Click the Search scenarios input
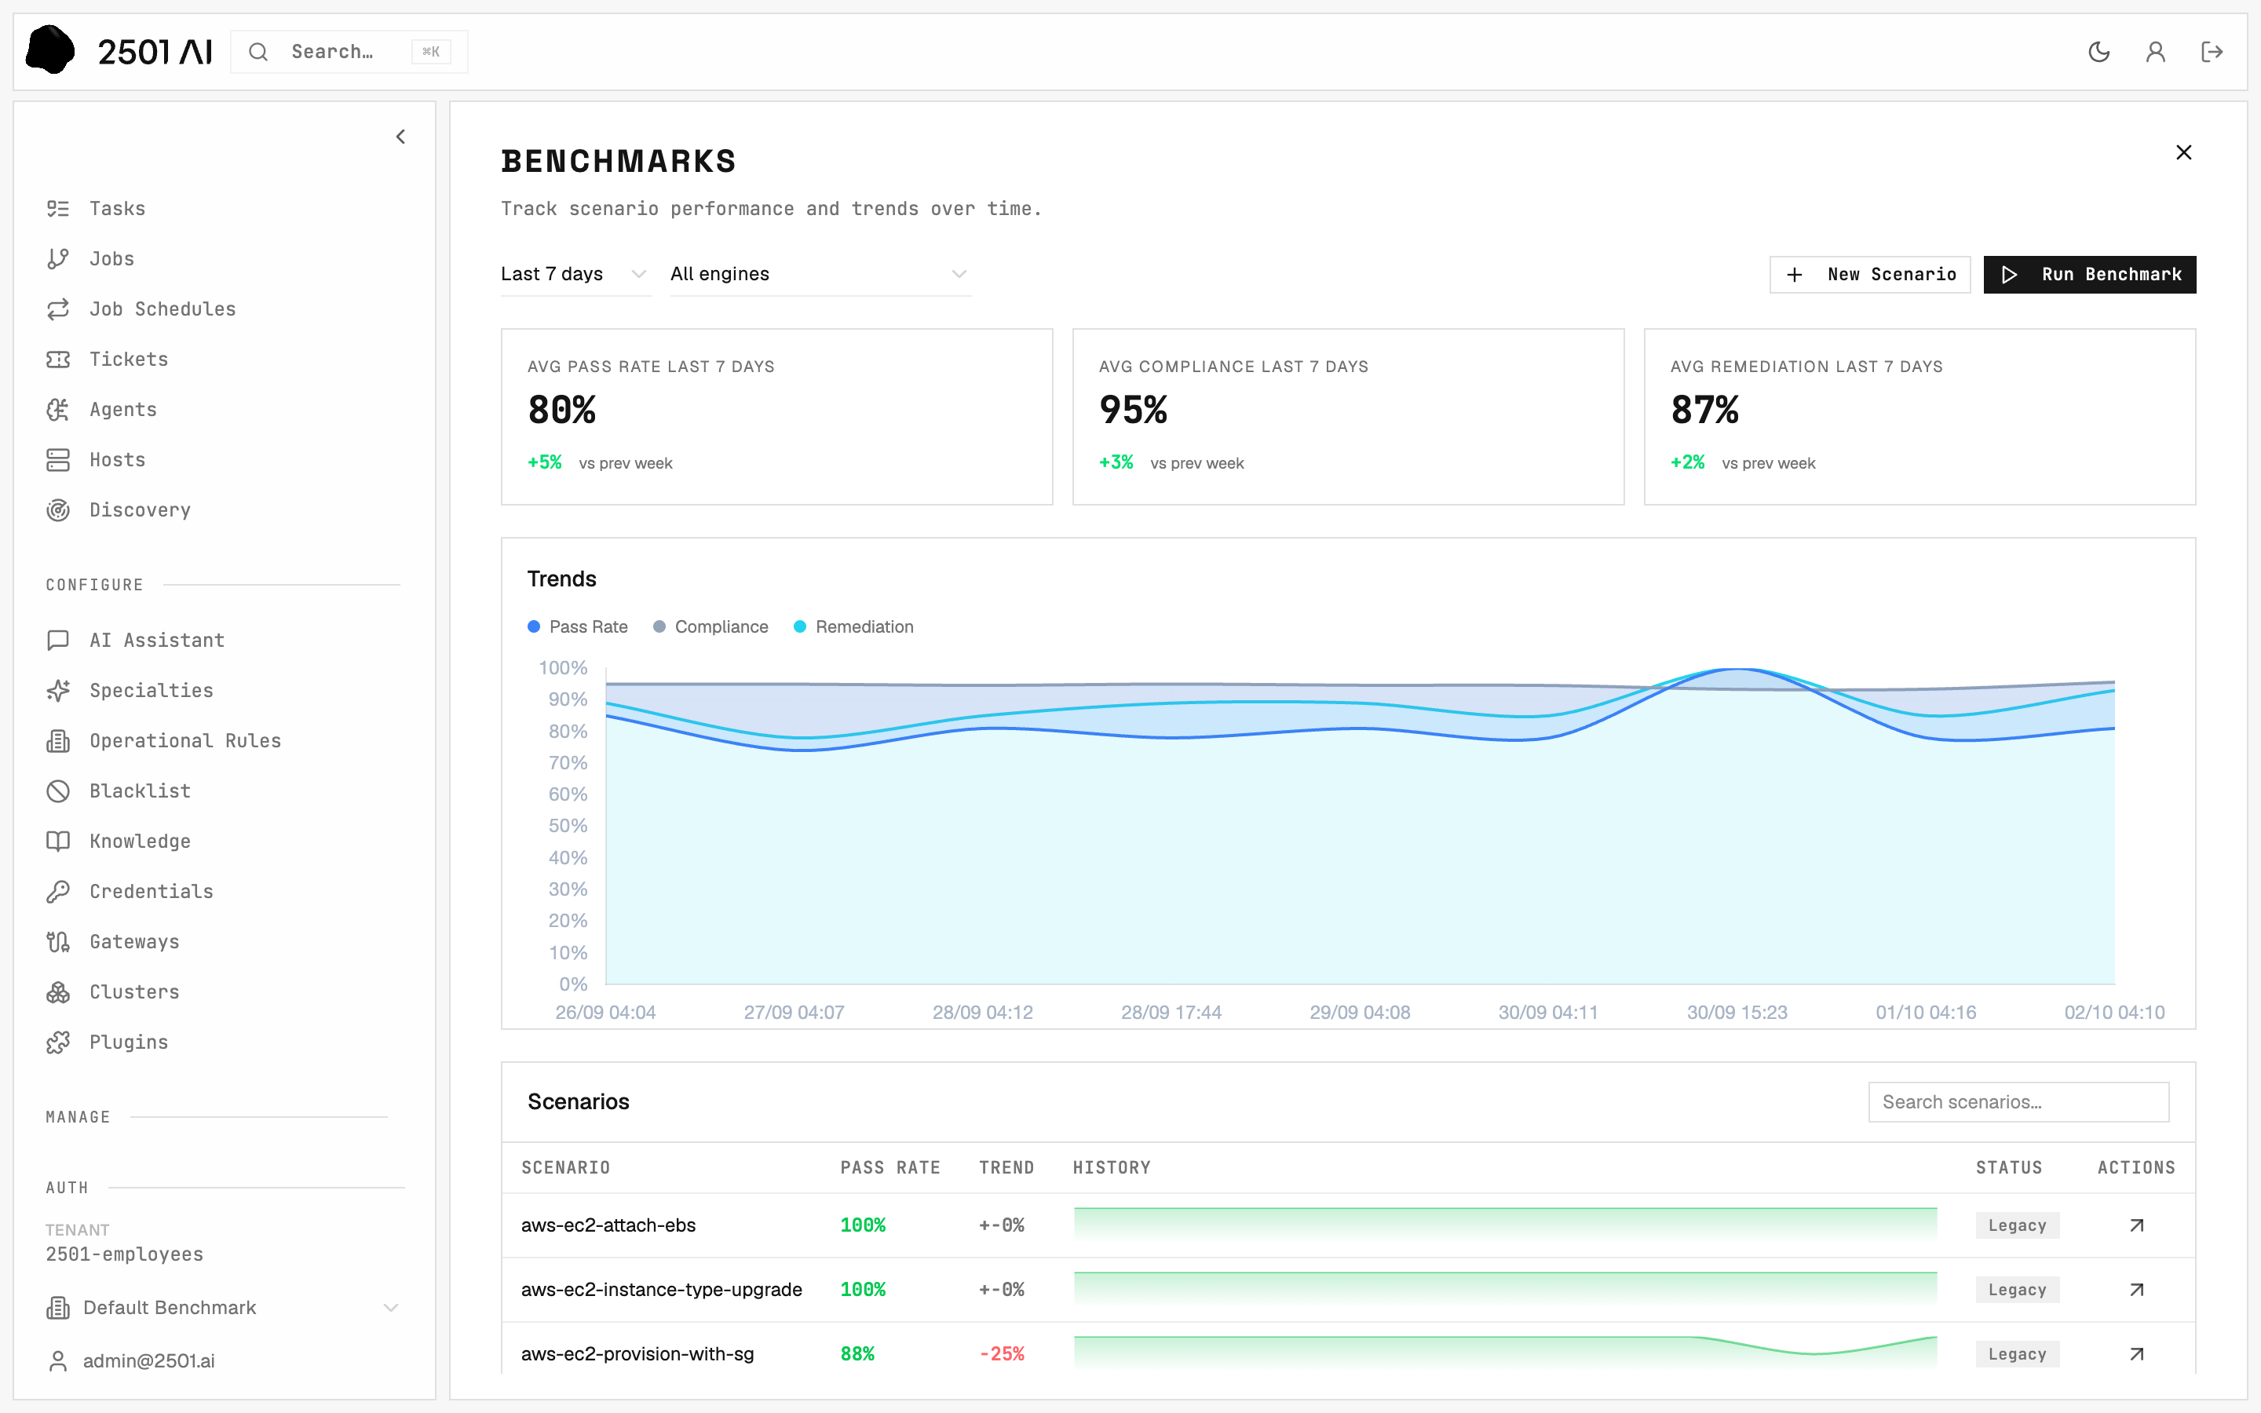Screen dimensions: 2261x1413 click(x=2018, y=1102)
